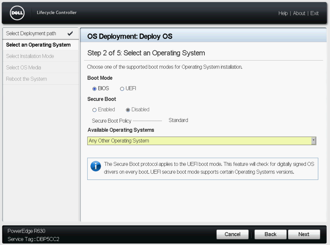330x245 pixels.
Task: Click the Dell logo icon
Action: coord(17,13)
